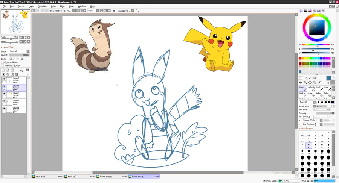Open the File menu

pyautogui.click(x=4, y=6)
